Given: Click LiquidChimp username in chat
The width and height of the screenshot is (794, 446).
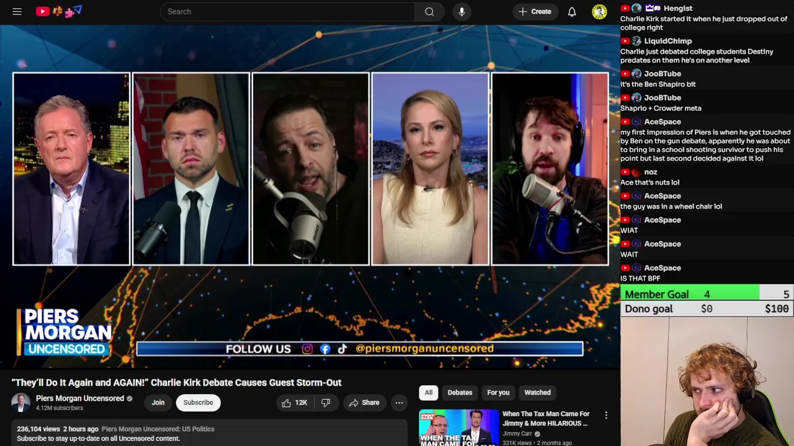Looking at the screenshot, I should [667, 41].
